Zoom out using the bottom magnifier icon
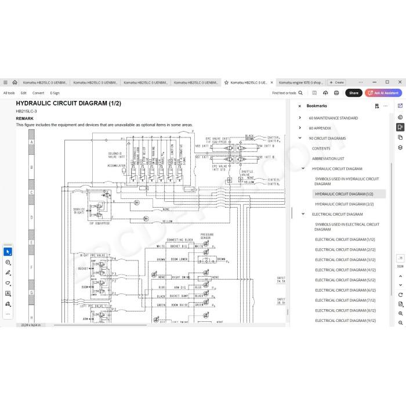Viewport: 406px width, 406px height. pos(400,322)
